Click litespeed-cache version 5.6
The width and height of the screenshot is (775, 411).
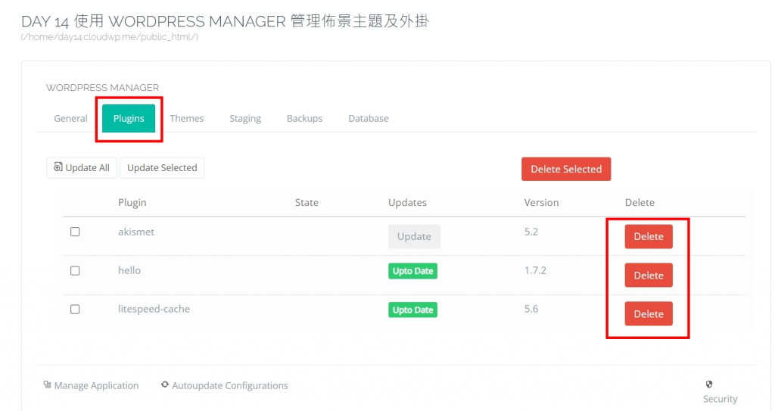click(x=531, y=309)
